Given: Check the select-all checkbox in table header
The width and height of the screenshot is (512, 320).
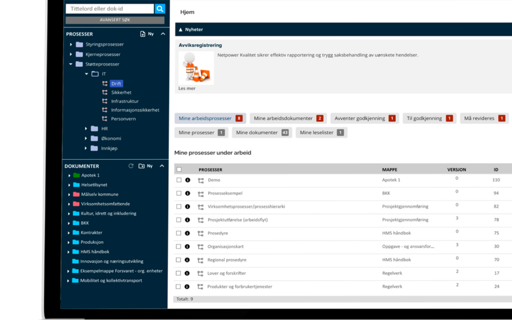Looking at the screenshot, I should tap(179, 169).
